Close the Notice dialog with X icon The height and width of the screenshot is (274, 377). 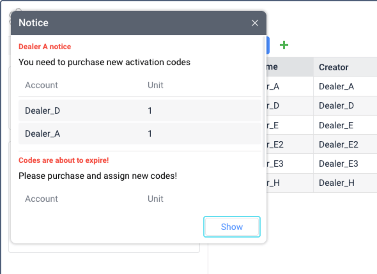tap(254, 23)
